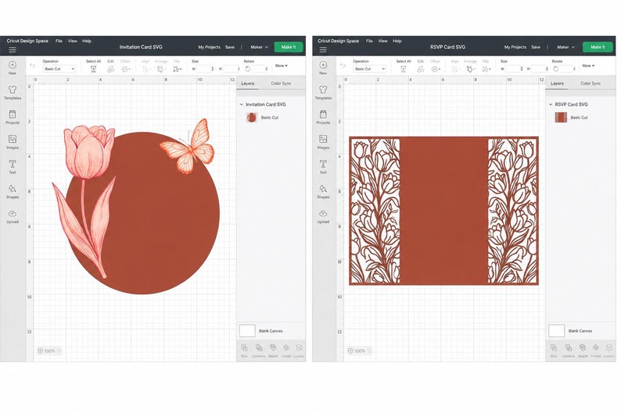
Task: Open Shapes in Invitation Card window sidebar
Action: tap(13, 192)
